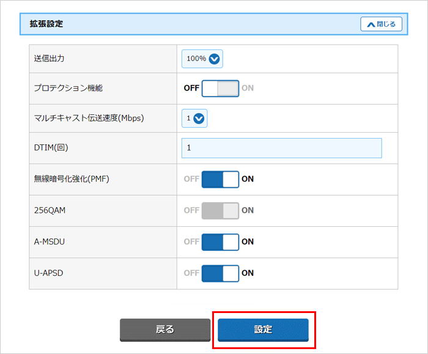Screen dimensions: 428x354
Task: Click the up chevron icon in 閉じる
Action: 371,24
